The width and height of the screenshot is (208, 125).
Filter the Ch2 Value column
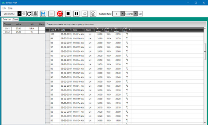[x=121, y=30]
